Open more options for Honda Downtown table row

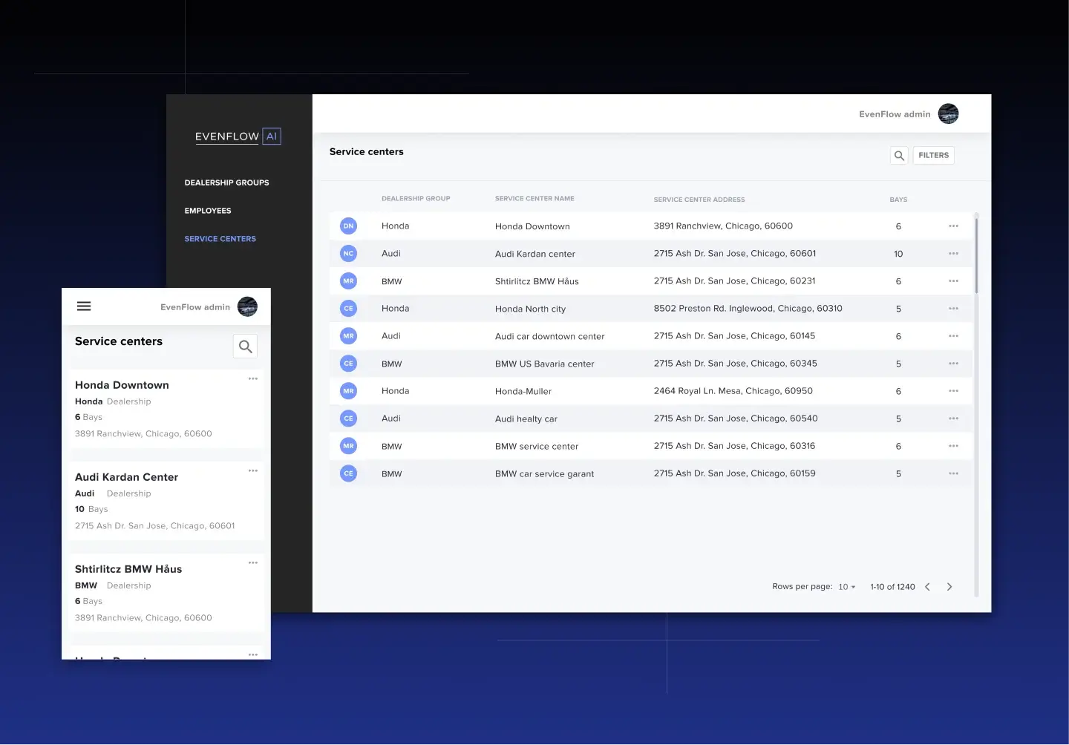pos(953,226)
